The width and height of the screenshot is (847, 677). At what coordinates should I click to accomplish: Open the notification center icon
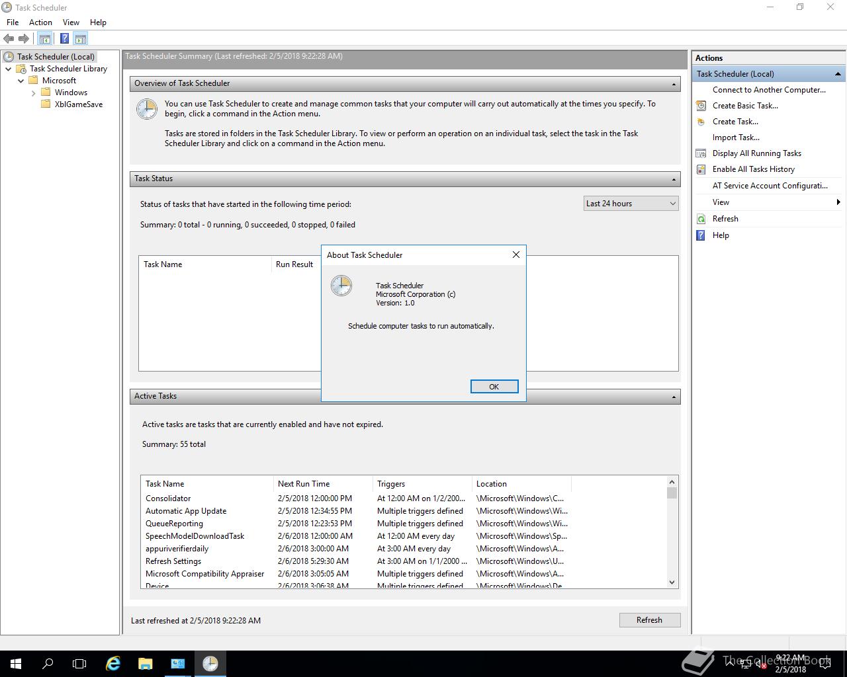[x=825, y=664]
